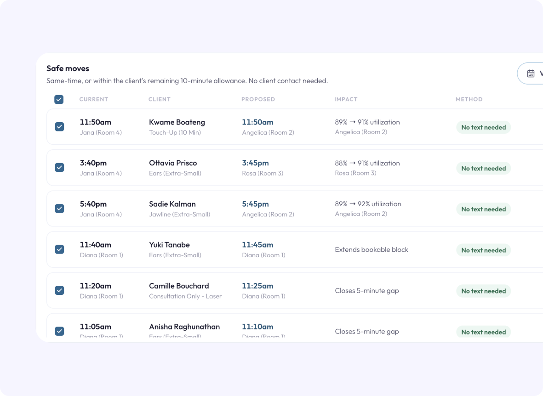543x396 pixels.
Task: Click the 5:45pm proposed time
Action: pyautogui.click(x=255, y=204)
